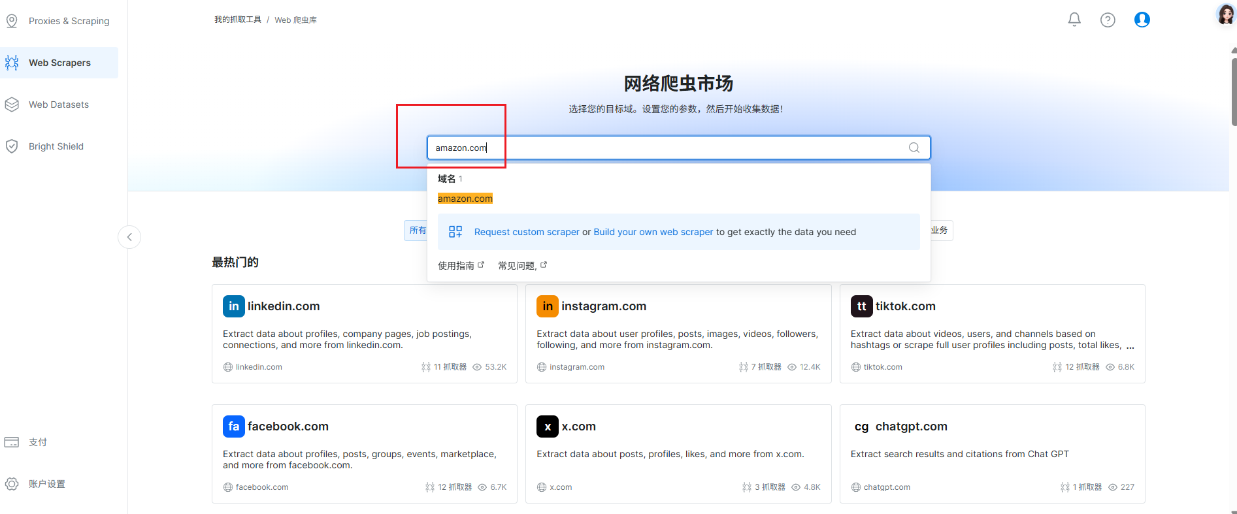Click the eye views icon on facebook.com card
This screenshot has height=514, width=1237.
click(x=482, y=487)
